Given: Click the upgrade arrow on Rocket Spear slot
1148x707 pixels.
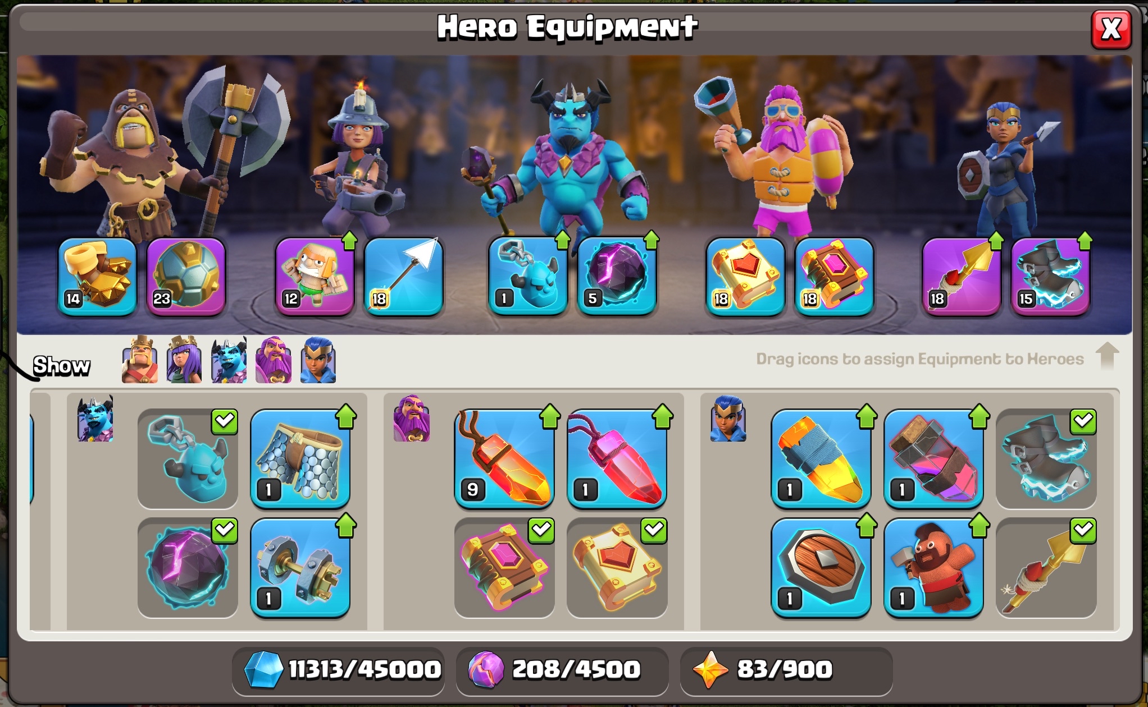Looking at the screenshot, I should 996,241.
